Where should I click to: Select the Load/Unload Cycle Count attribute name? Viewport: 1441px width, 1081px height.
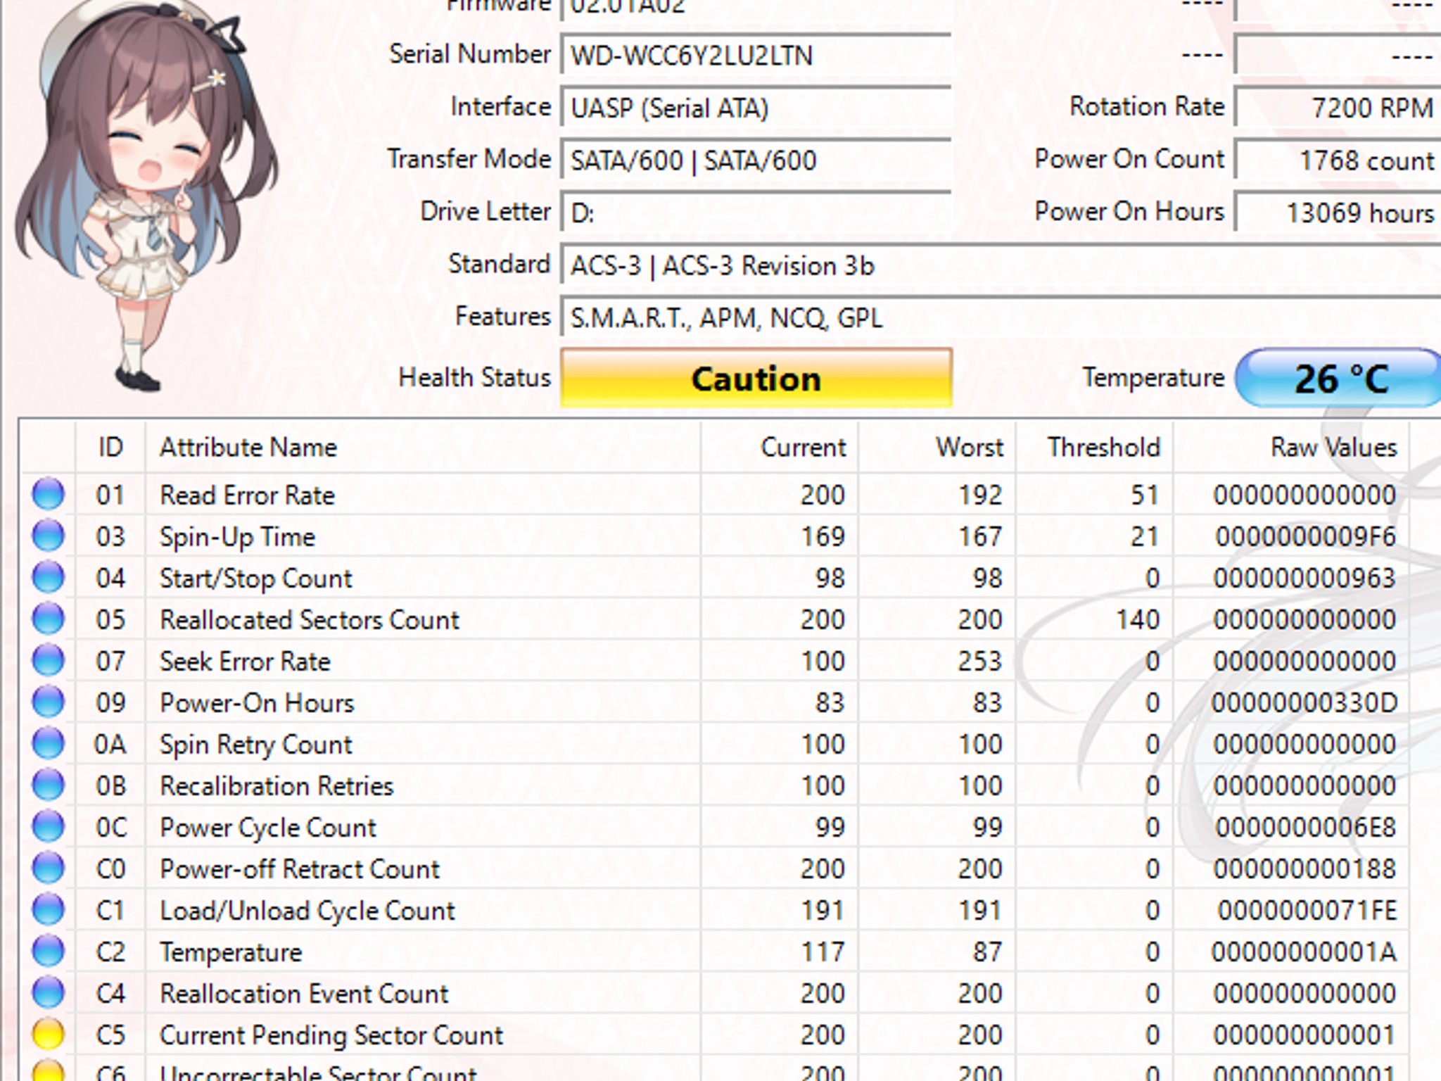(307, 911)
